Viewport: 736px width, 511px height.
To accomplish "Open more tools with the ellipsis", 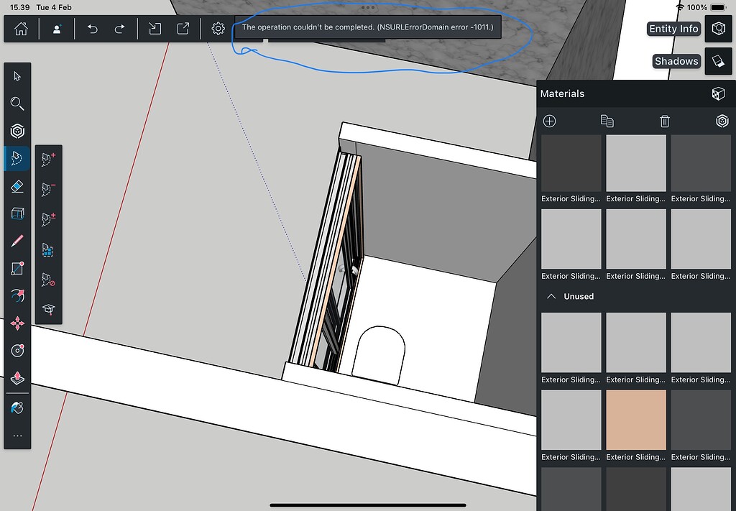I will pyautogui.click(x=17, y=434).
